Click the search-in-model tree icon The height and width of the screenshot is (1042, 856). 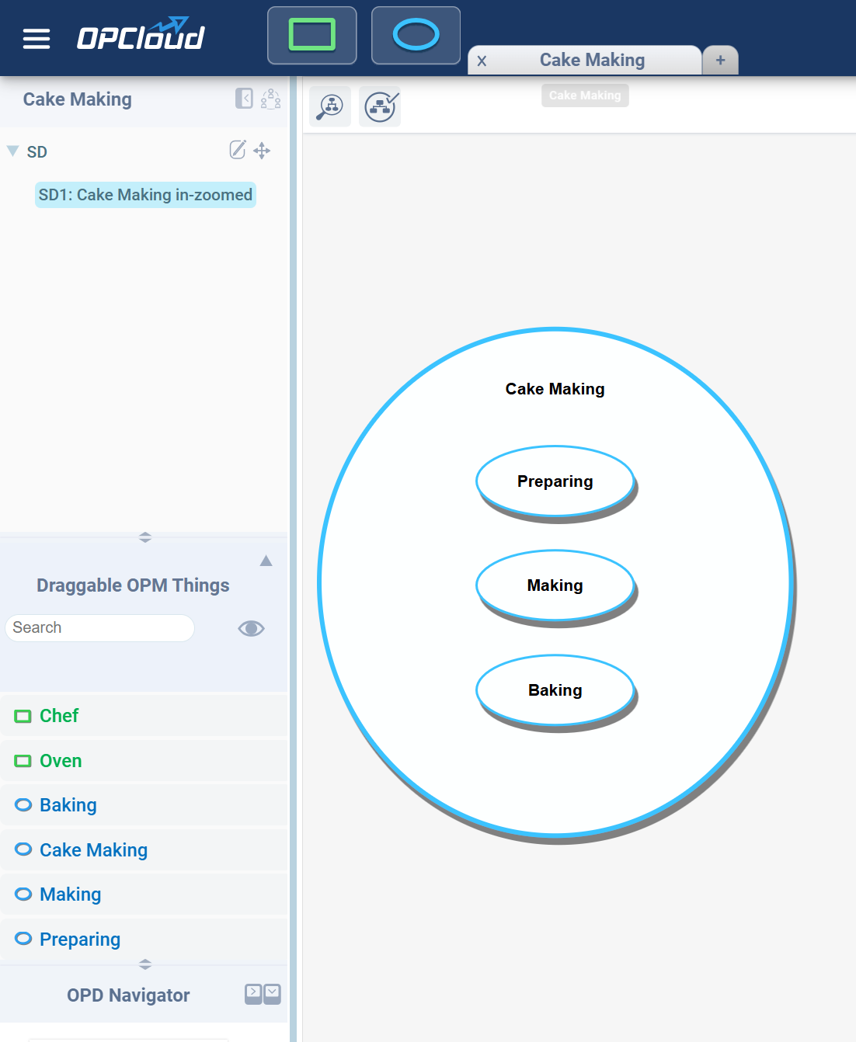[x=330, y=106]
